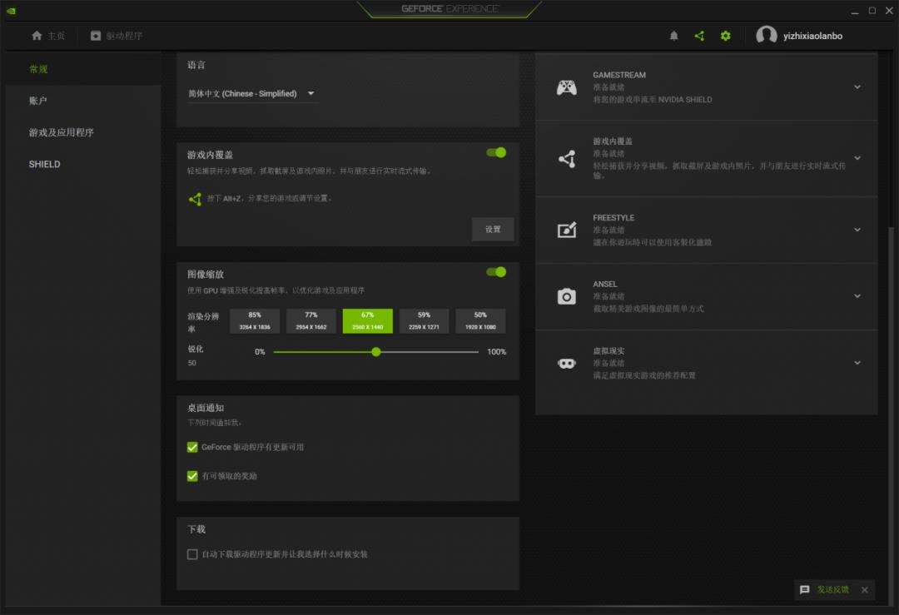The height and width of the screenshot is (615, 899).
Task: Click the share icon in top bar
Action: (x=699, y=36)
